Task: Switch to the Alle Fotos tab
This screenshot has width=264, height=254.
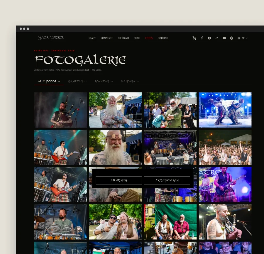Action: point(49,82)
